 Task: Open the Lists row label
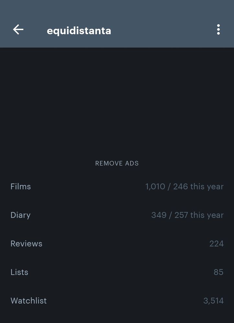point(19,272)
